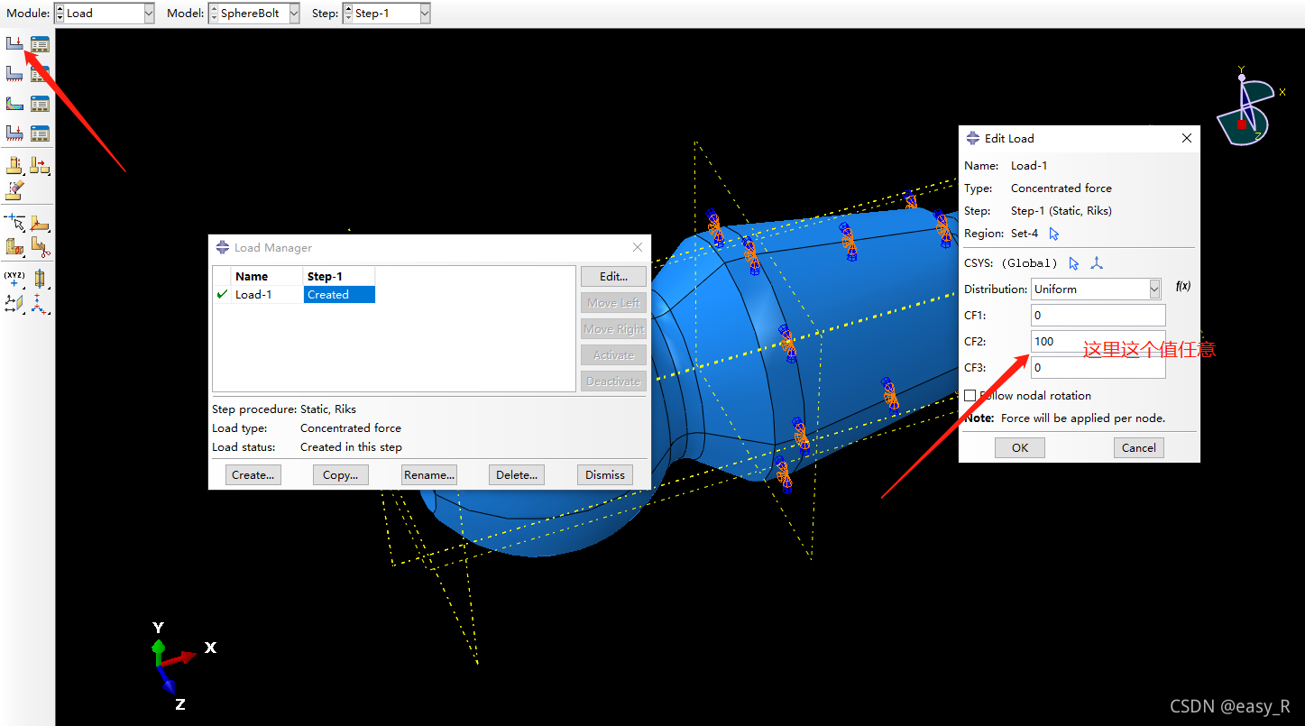This screenshot has height=726, width=1305.
Task: Open the Module dropdown list
Action: tap(149, 14)
